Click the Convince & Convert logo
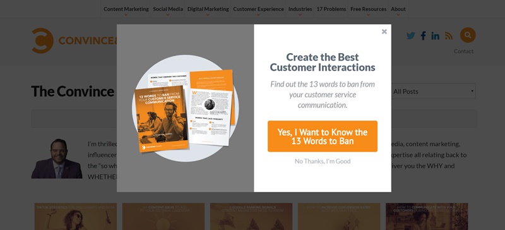Viewport: 505px width, 230px height. (x=74, y=40)
